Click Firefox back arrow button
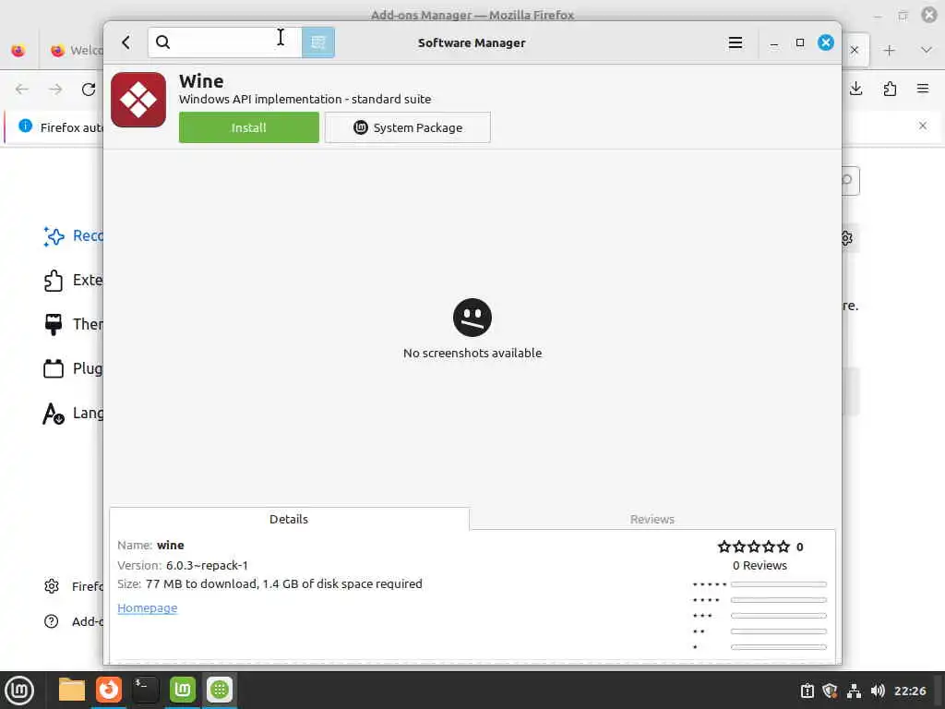Viewport: 945px width, 709px height. coord(22,90)
